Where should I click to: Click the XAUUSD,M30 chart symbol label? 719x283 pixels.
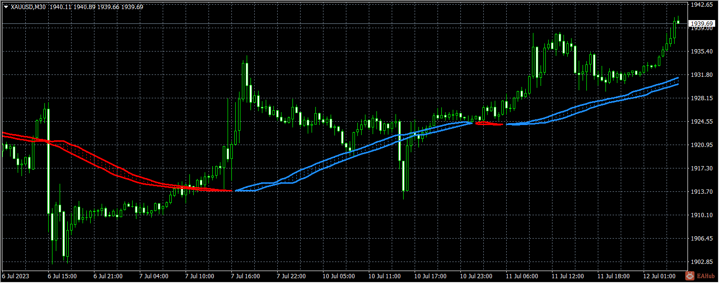pyautogui.click(x=28, y=7)
